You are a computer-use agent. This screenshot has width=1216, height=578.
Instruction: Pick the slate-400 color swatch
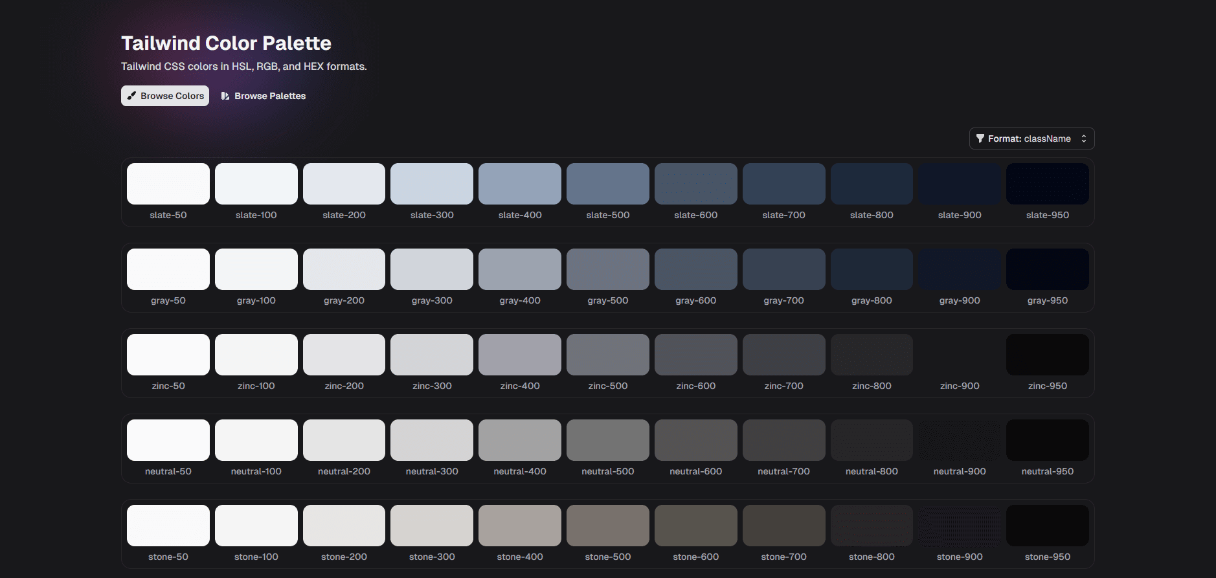[519, 184]
